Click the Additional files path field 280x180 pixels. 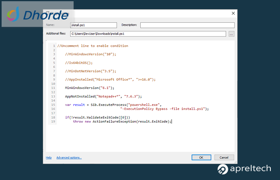coord(148,34)
